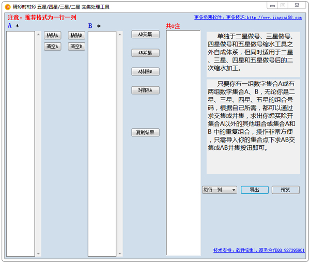Minimize the window
310x263 pixels.
[272, 6]
